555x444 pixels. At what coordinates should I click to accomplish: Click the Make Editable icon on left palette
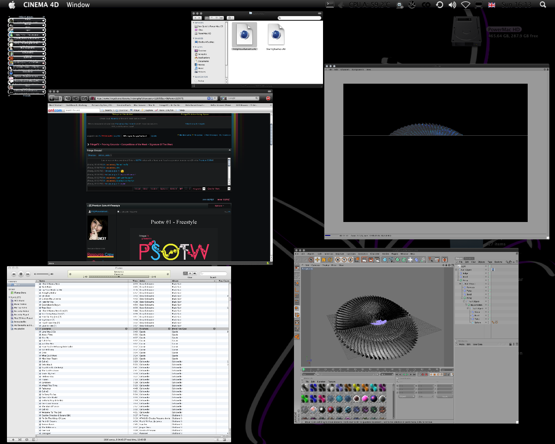tap(297, 268)
